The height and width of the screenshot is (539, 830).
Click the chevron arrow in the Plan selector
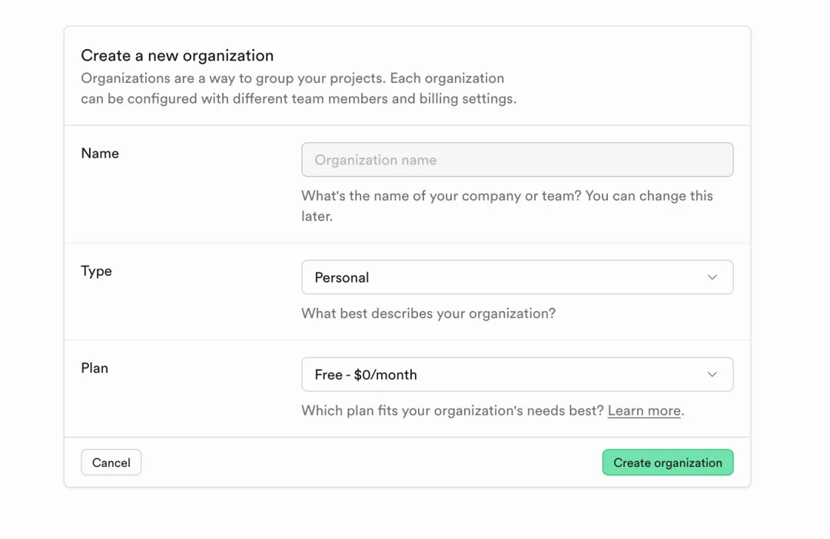(712, 375)
